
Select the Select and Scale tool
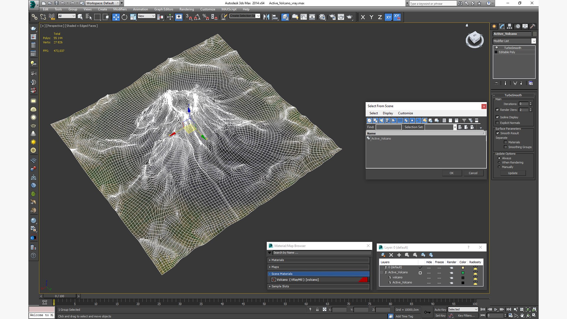point(133,17)
